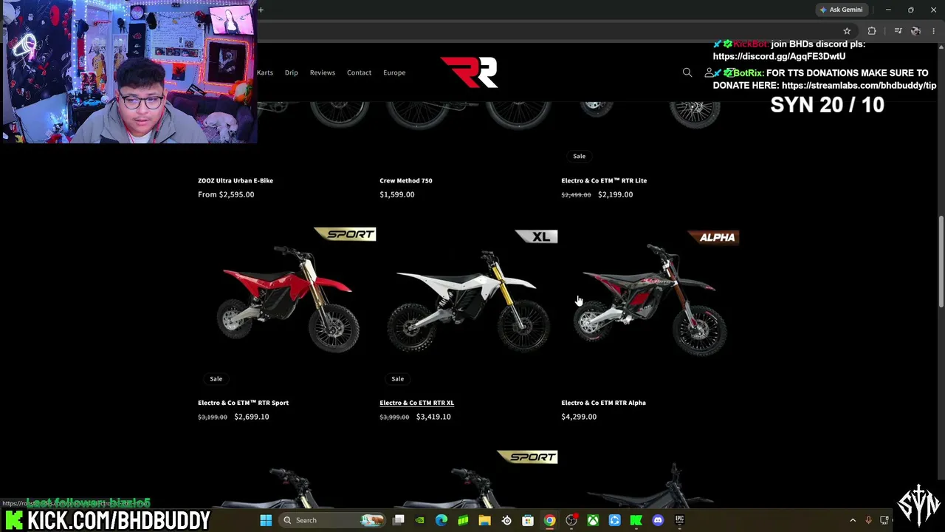Image resolution: width=945 pixels, height=532 pixels.
Task: Click the Ask Gemini button
Action: [841, 10]
